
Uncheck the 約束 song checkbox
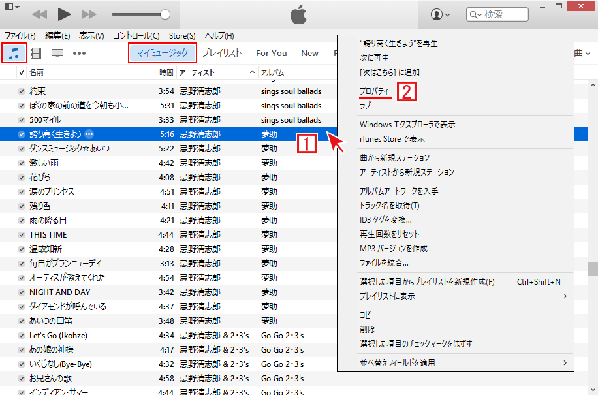click(x=22, y=91)
